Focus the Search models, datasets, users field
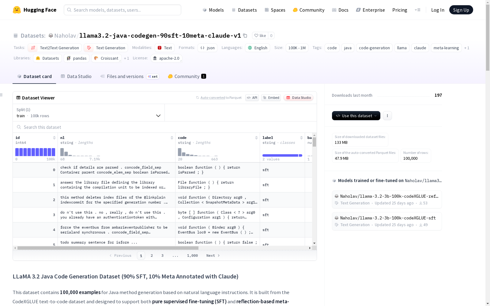 [x=123, y=10]
